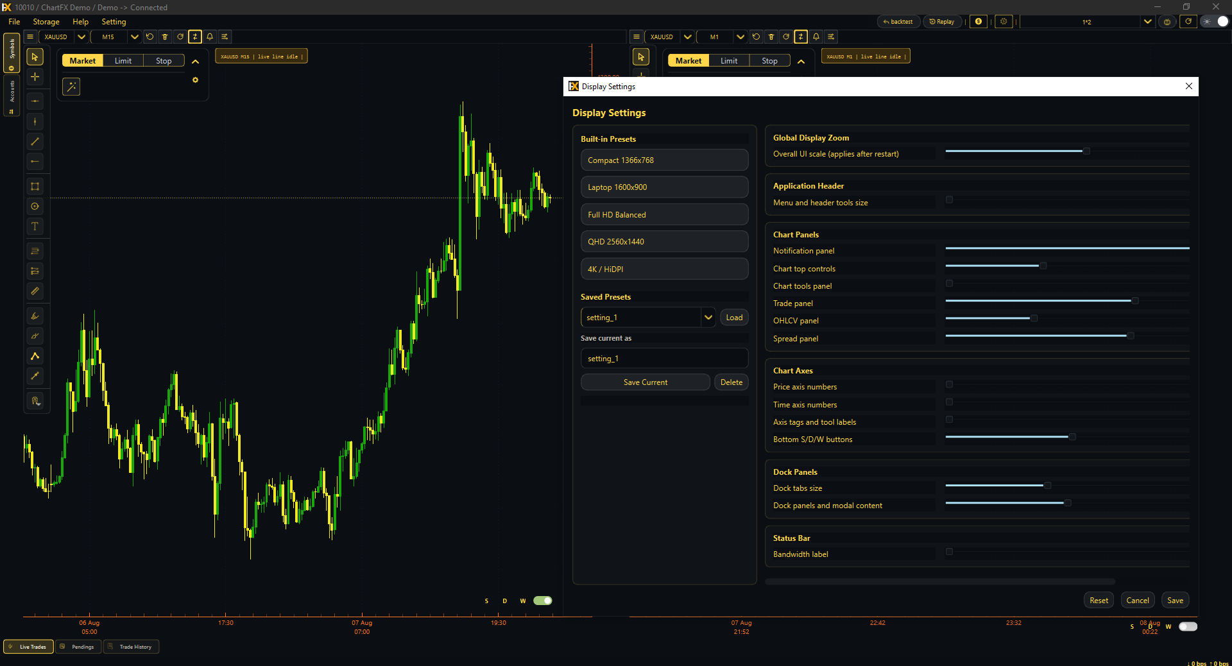Viewport: 1232px width, 666px height.
Task: Click the undo arrow icon in left chart toolbar
Action: 150,37
